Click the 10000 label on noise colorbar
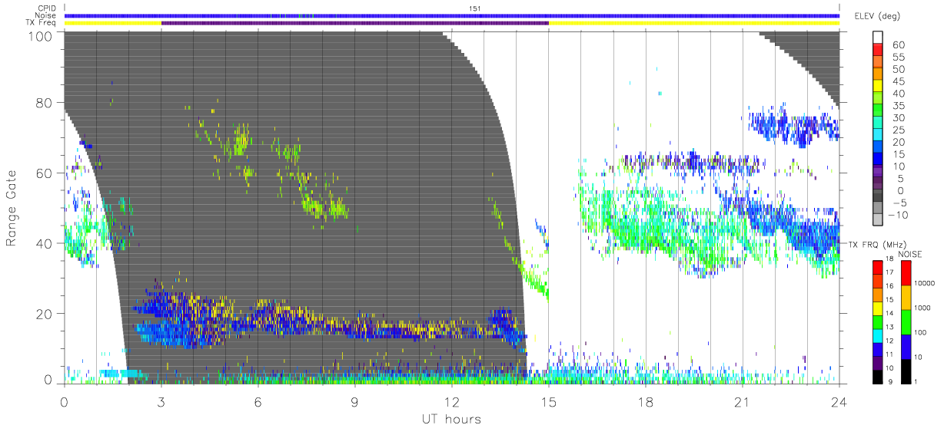Image resolution: width=944 pixels, height=435 pixels. click(x=926, y=282)
